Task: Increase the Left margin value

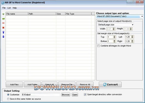Action: coord(132,36)
